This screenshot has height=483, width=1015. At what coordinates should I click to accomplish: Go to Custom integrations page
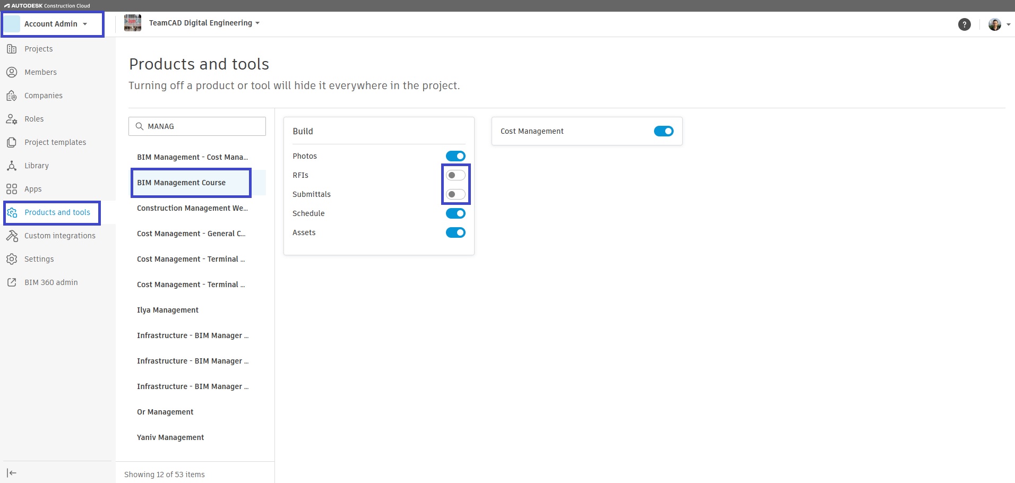(59, 236)
